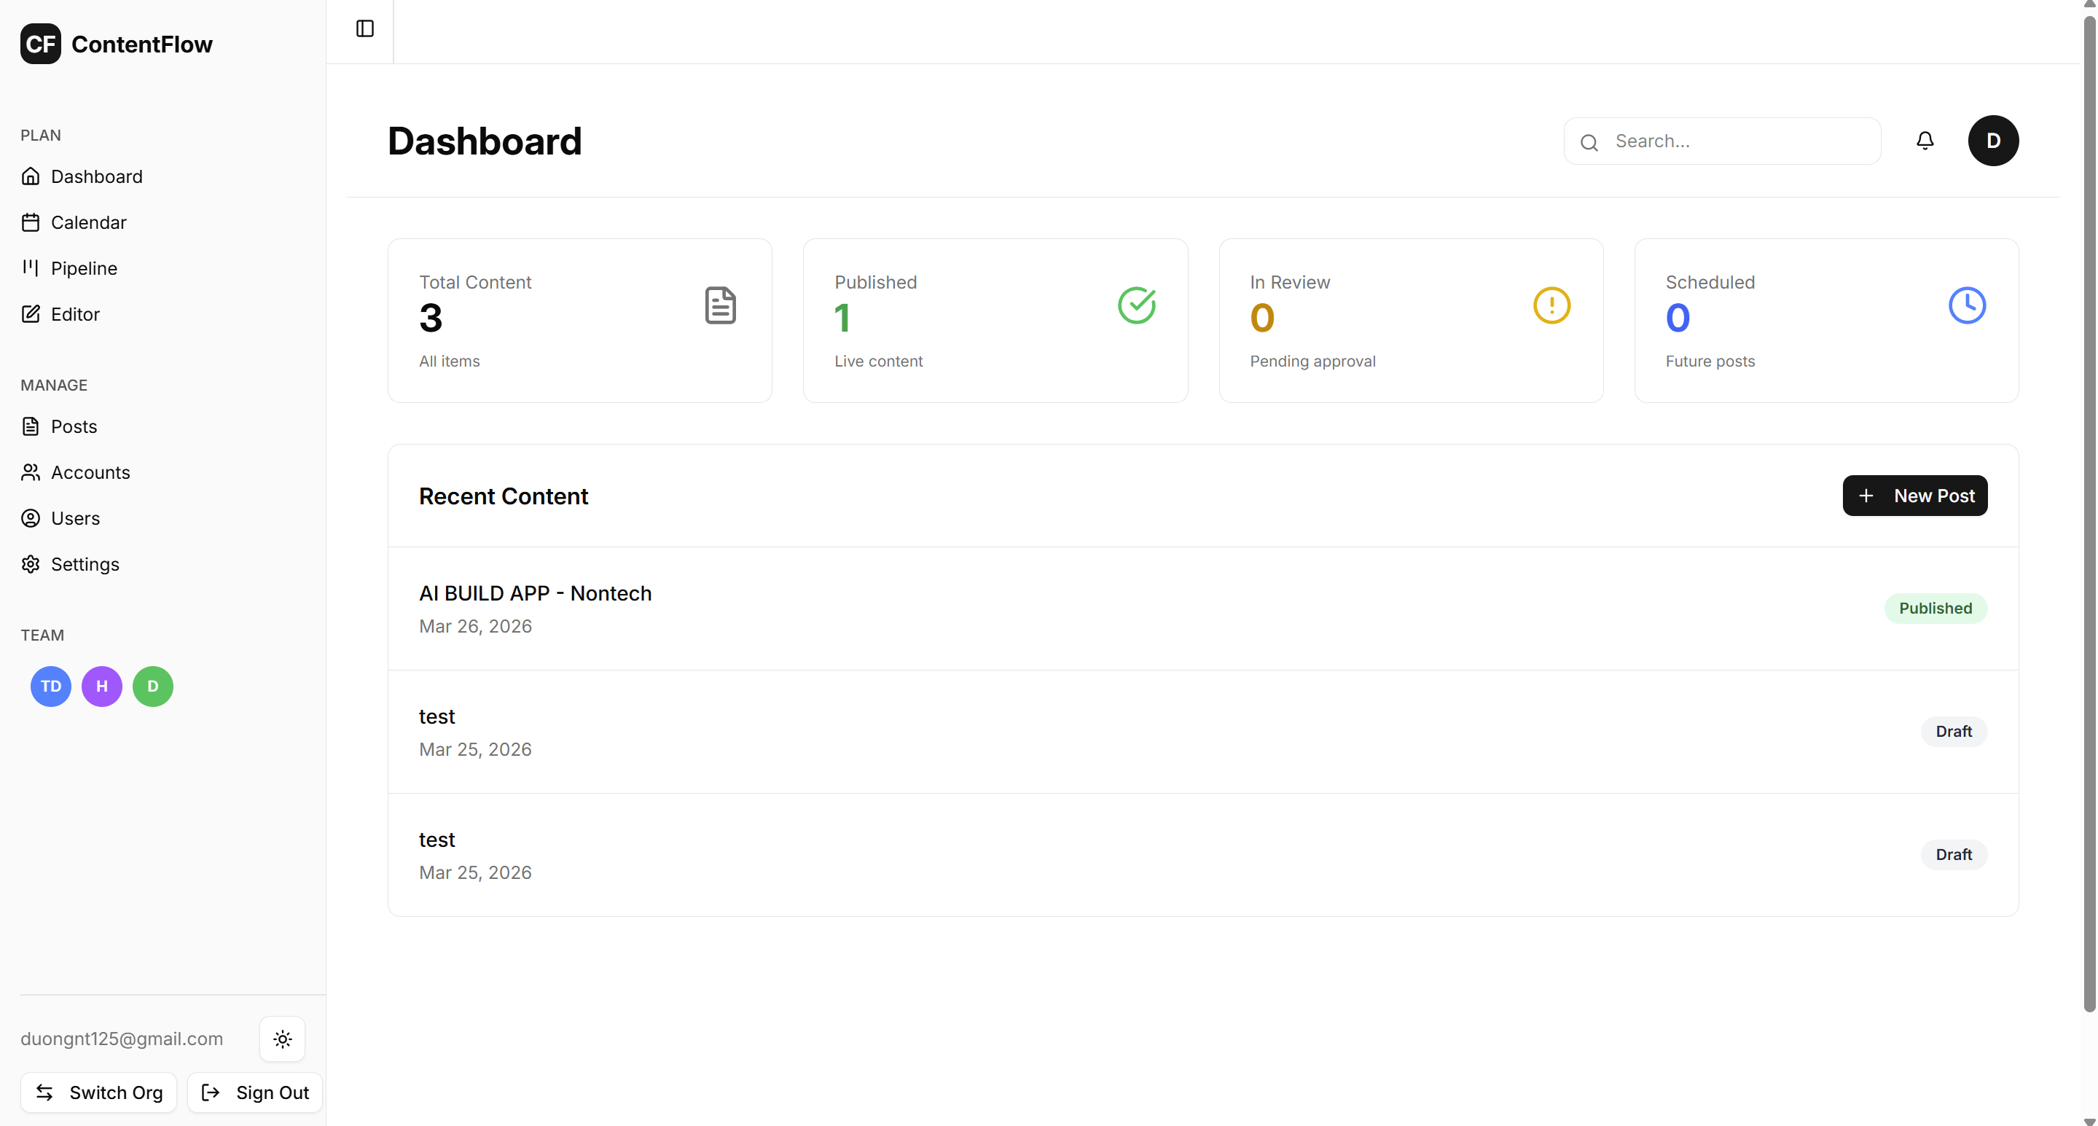View team member TD's avatar
Viewport: 2098px width, 1126px height.
coord(50,686)
